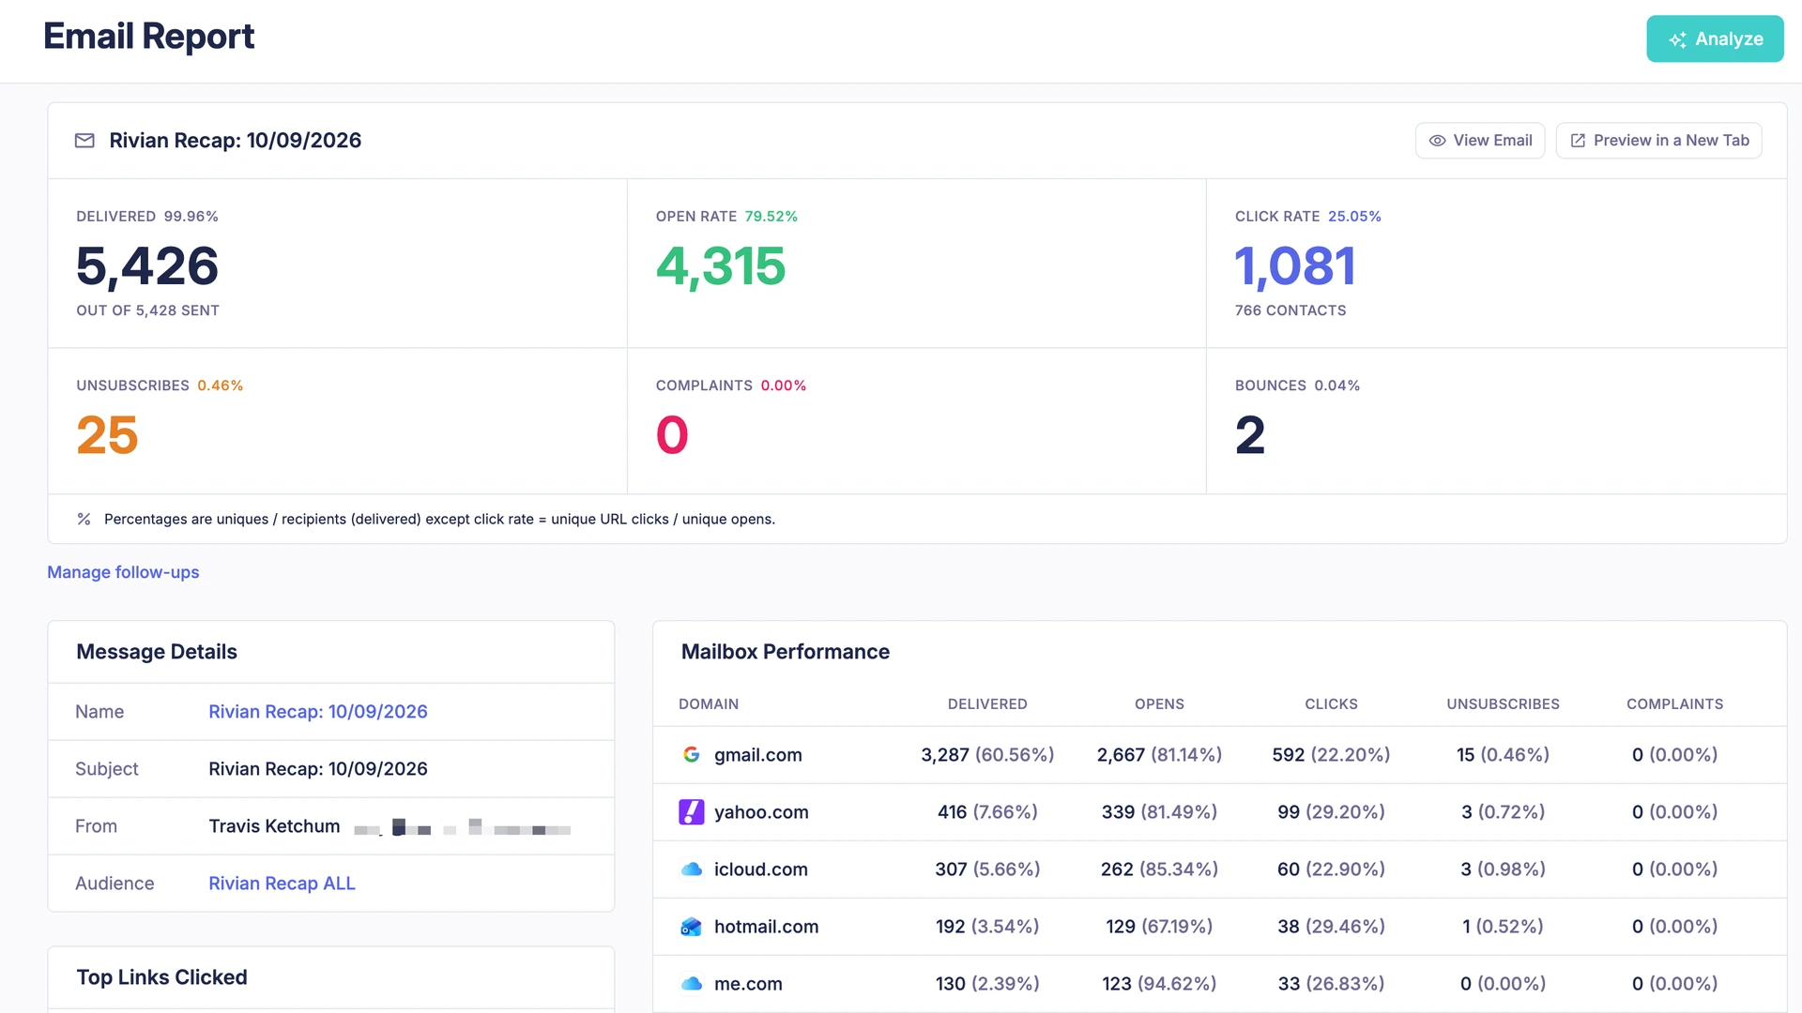
Task: Click the UNSUBSCRIBES column header
Action: click(1503, 704)
